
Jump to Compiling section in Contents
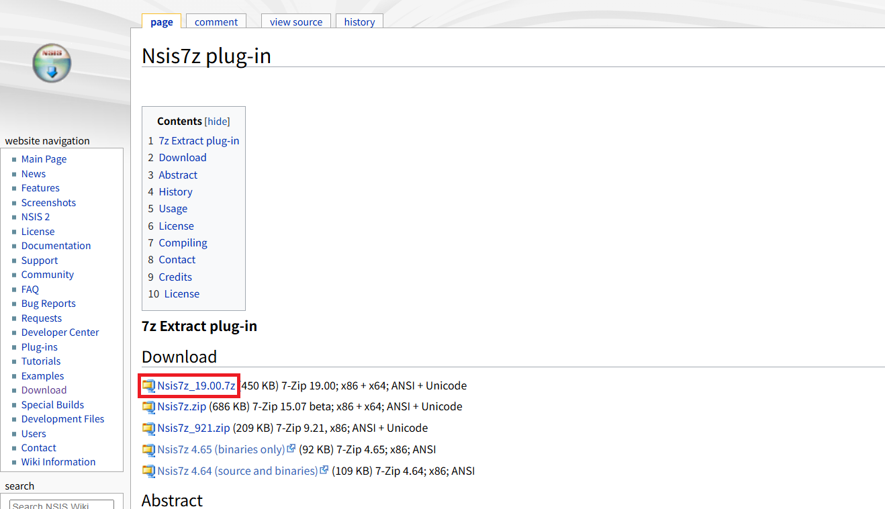[183, 243]
